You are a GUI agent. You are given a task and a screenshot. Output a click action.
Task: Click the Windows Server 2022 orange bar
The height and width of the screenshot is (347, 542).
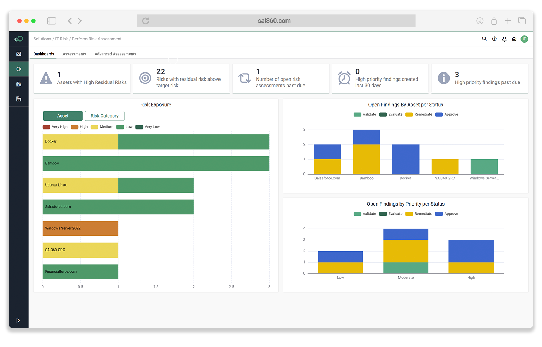pyautogui.click(x=80, y=228)
